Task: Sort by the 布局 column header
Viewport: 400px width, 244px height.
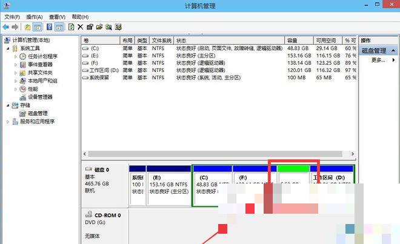Action: [x=127, y=41]
